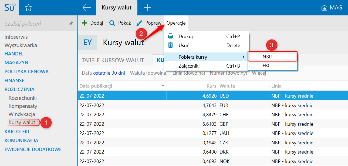The width and height of the screenshot is (348, 166).
Task: Expand the Pobierz kursy submenu arrow
Action: pyautogui.click(x=244, y=57)
